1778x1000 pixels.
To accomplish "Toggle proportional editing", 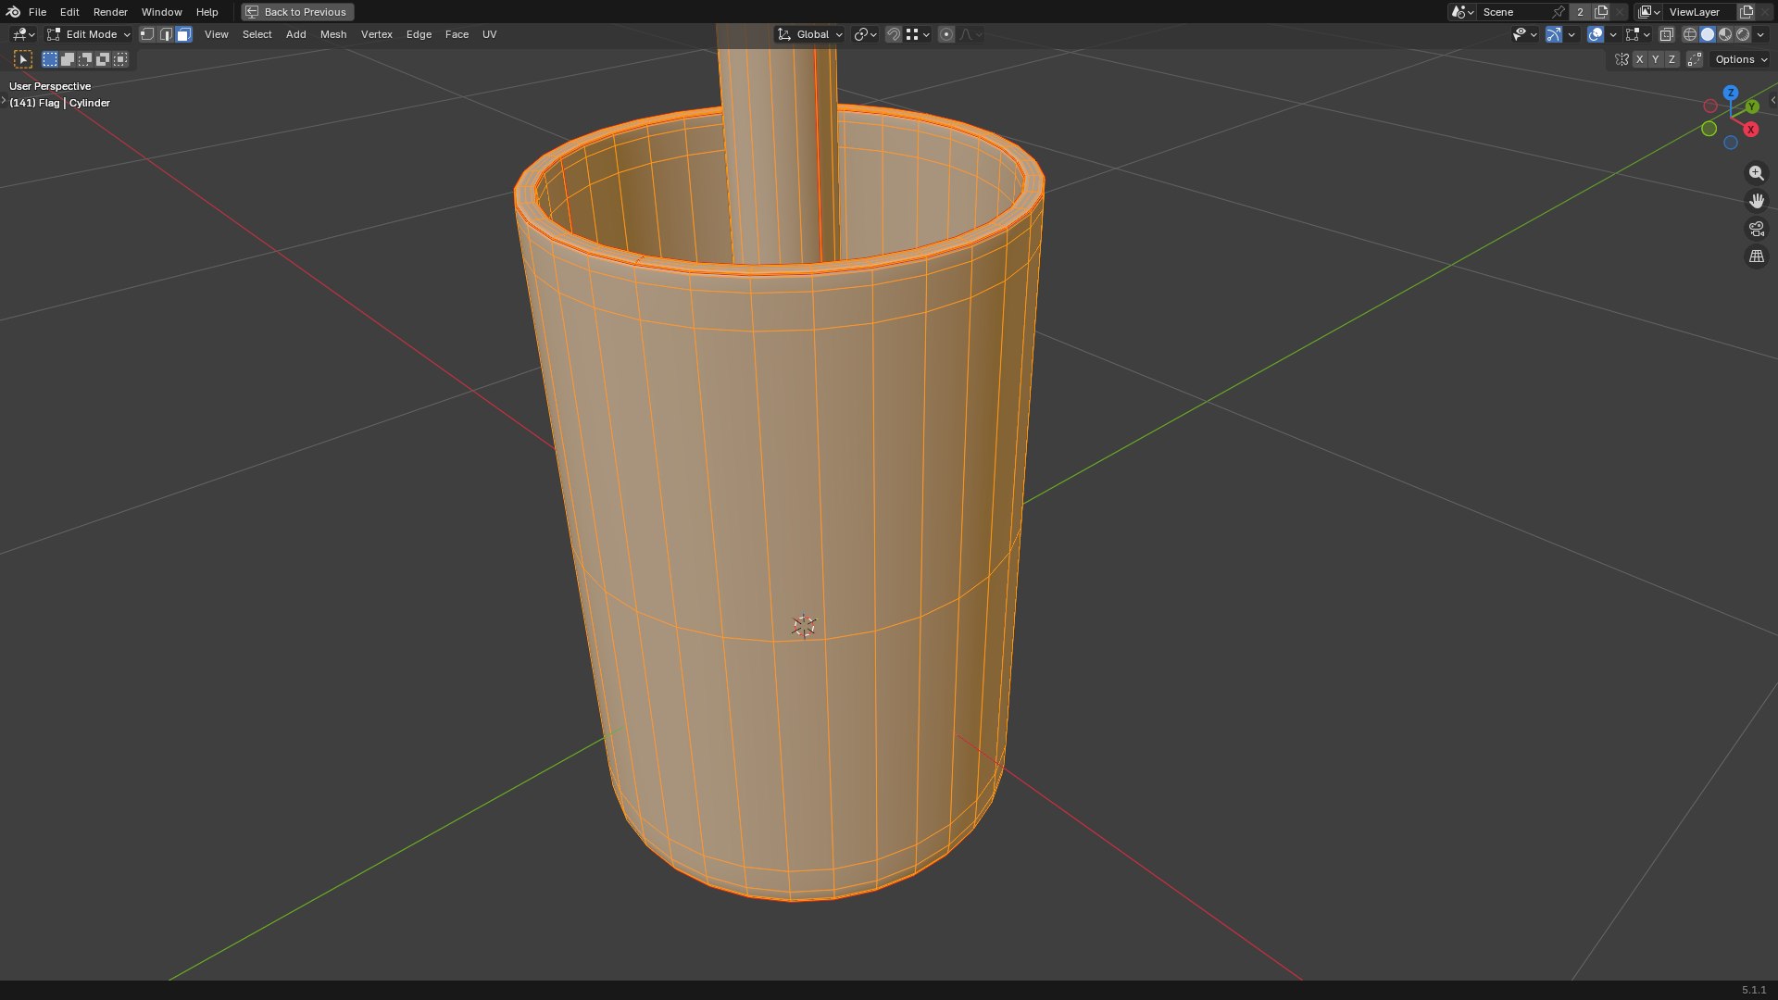I will click(x=945, y=34).
